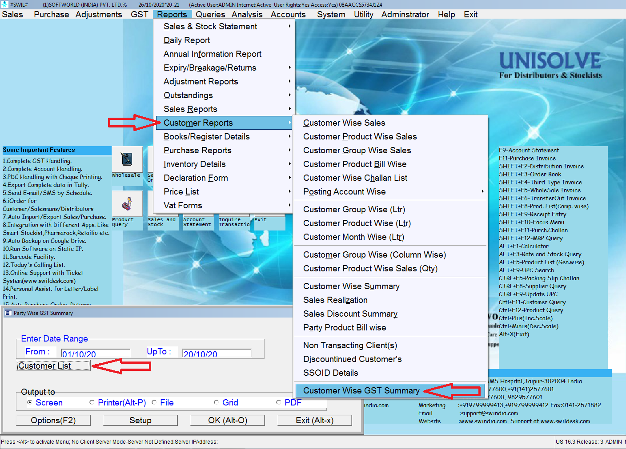The image size is (626, 449).
Task: Open the Help menu
Action: (x=446, y=14)
